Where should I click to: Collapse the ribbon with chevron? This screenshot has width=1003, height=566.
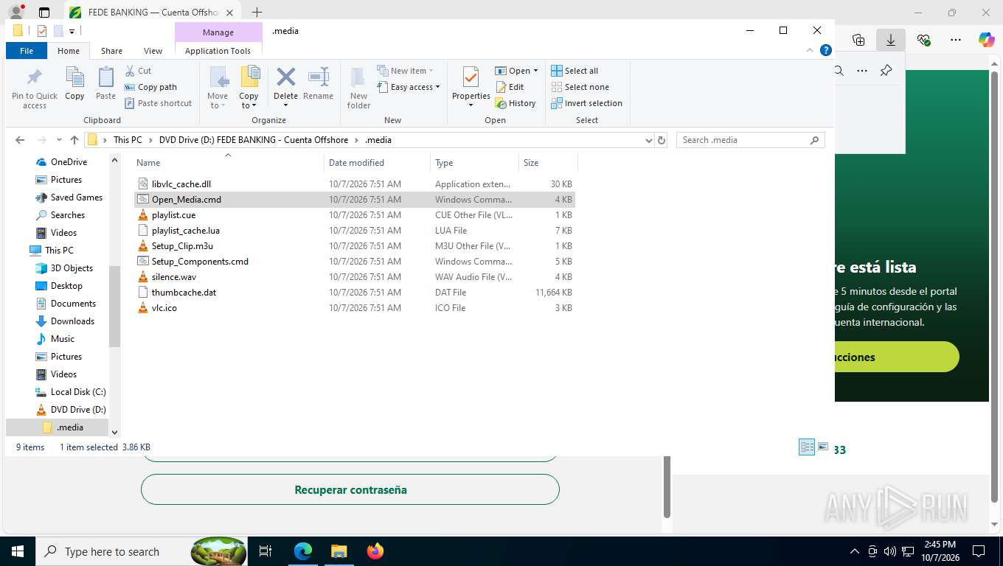[x=810, y=51]
